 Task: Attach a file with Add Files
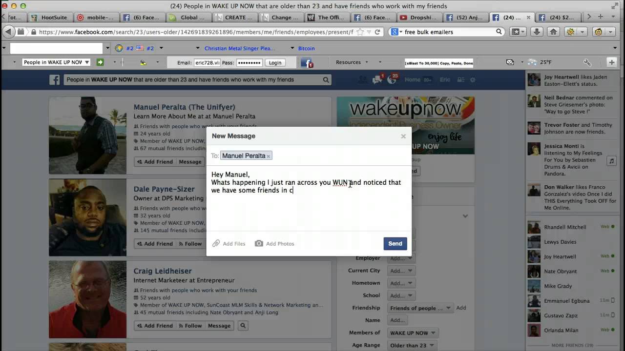click(x=229, y=244)
